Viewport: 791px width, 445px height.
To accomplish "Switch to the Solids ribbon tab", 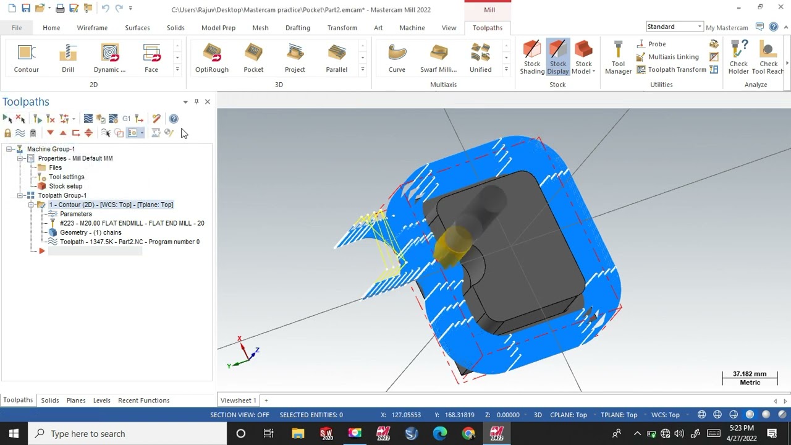I will point(176,28).
